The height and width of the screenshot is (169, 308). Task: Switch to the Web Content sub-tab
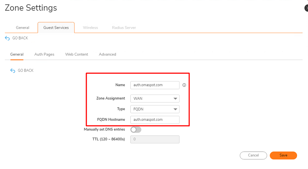pyautogui.click(x=77, y=54)
